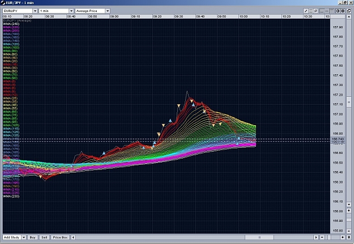The image size is (354, 244).
Task: Click the WMA (135) legend label
Action: (11, 135)
